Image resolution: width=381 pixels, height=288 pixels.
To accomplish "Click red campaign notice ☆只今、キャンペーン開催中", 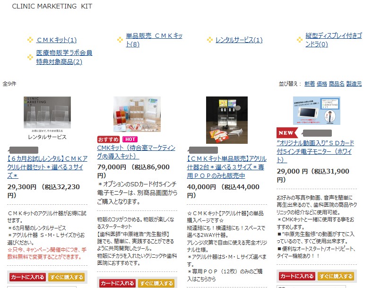I will coord(47,253).
